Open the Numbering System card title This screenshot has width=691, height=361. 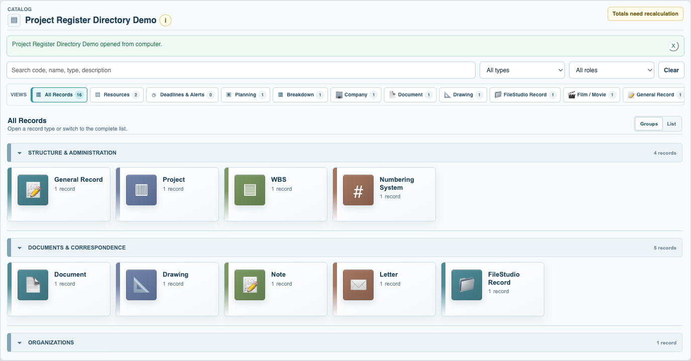pos(397,184)
